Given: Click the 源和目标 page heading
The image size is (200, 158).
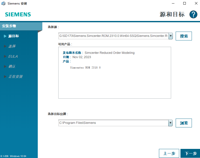Looking at the screenshot, I should pyautogui.click(x=172, y=14).
